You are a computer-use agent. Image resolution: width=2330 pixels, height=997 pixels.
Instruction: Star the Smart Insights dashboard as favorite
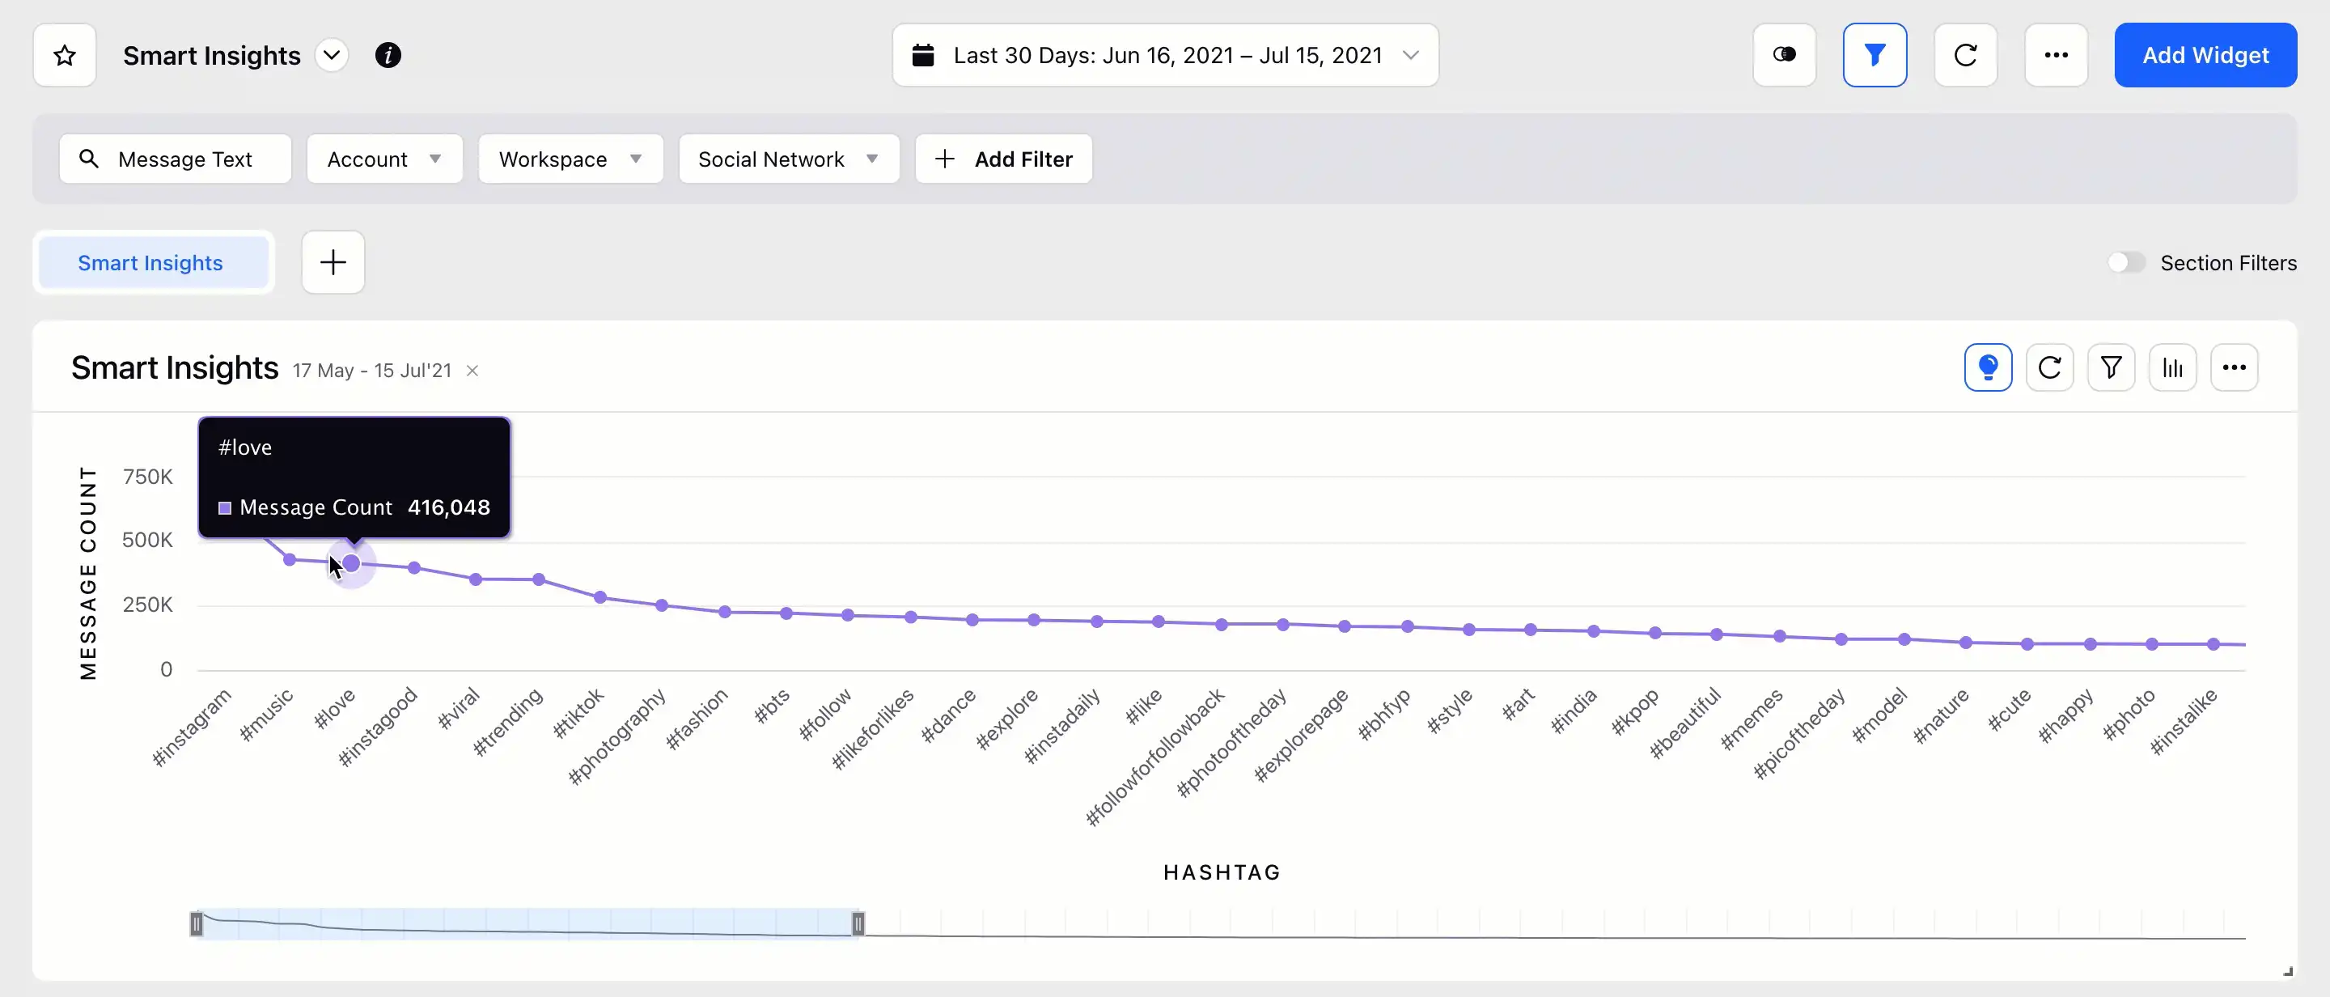64,55
